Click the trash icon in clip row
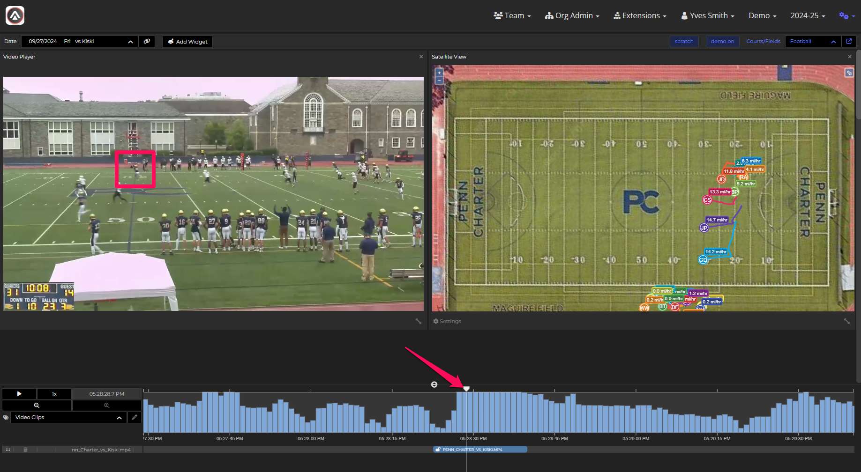The height and width of the screenshot is (472, 861). [25, 450]
